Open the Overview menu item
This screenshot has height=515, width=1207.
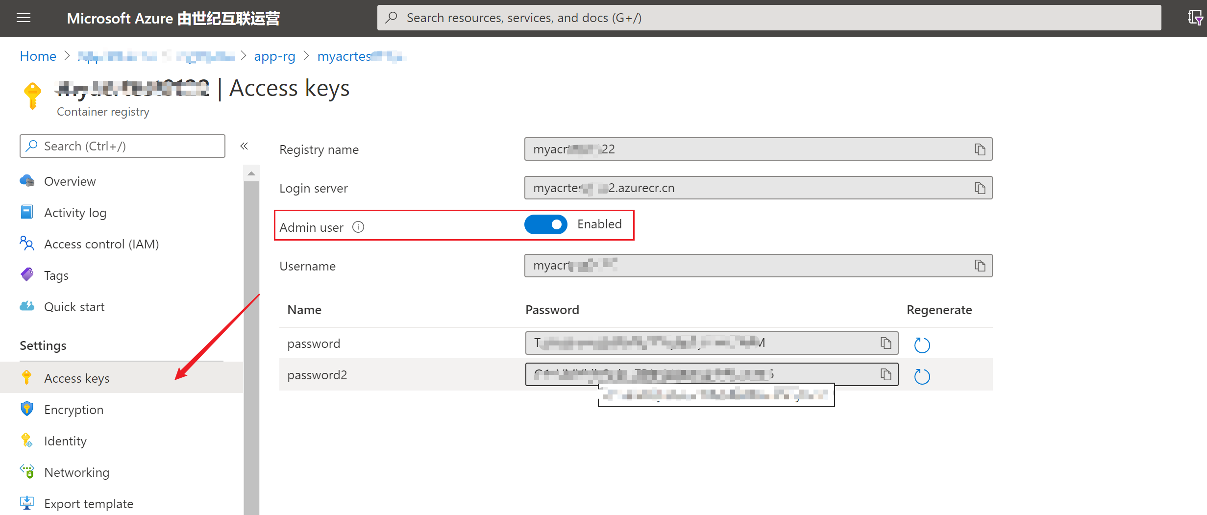pos(70,181)
